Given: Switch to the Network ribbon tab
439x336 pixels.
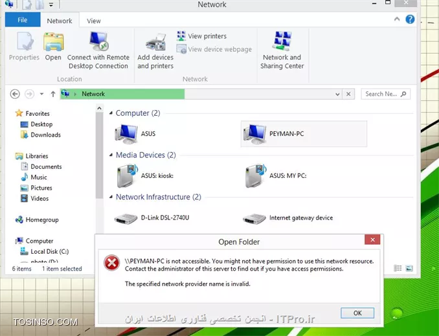Looking at the screenshot, I should (x=60, y=21).
